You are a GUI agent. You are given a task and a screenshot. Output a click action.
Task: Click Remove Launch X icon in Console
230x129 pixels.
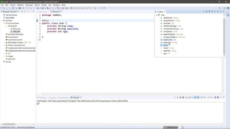[180, 97]
